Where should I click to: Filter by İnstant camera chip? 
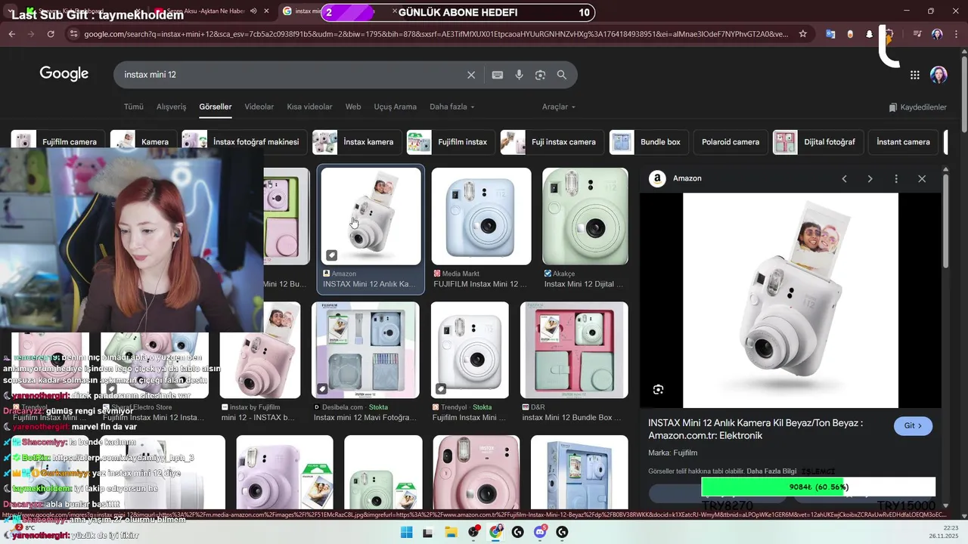point(903,142)
